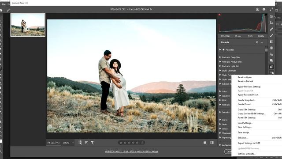Choose Reset to Default
Screen dimensions: 282x159
point(245,81)
